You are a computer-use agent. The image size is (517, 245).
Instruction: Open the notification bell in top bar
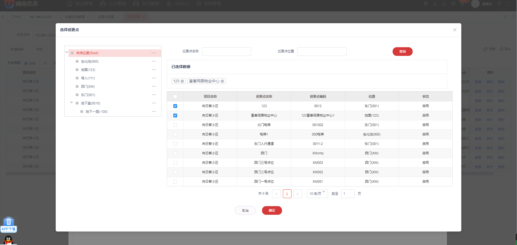[x=463, y=4]
